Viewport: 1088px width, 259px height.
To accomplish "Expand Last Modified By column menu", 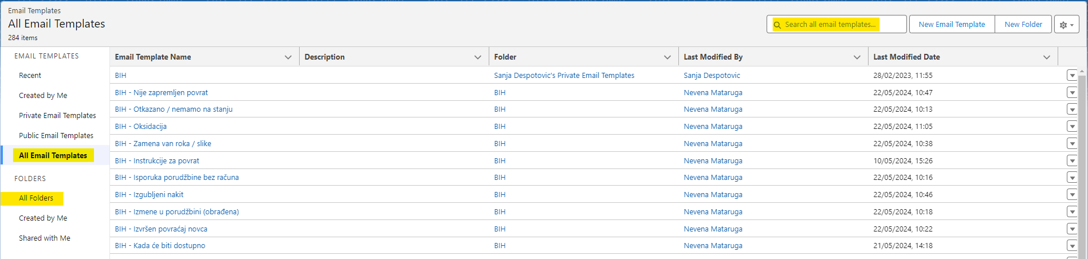I will pos(857,57).
